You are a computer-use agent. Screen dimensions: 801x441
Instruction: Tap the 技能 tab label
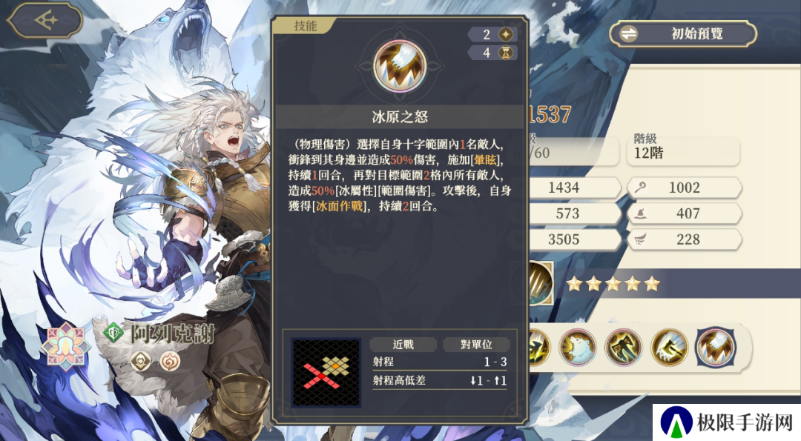[x=305, y=25]
